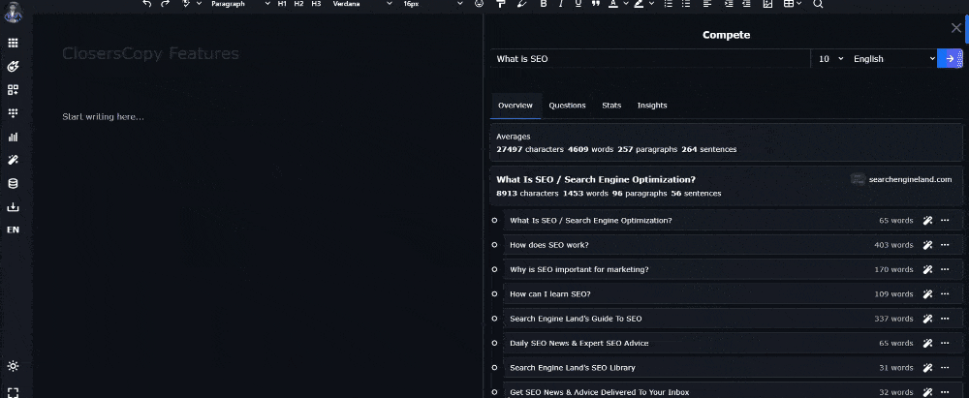Switch to the Insights tab
Viewport: 969px width, 398px height.
coord(652,106)
